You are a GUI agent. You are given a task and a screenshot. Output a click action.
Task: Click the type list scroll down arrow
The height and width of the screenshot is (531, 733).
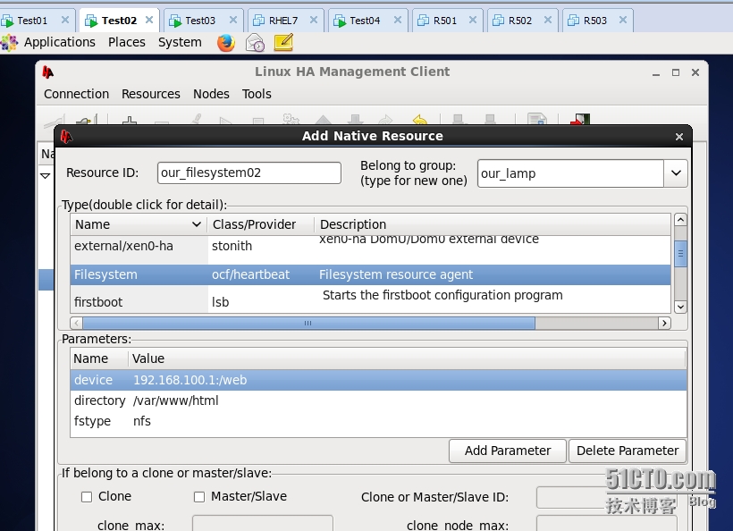coord(680,308)
